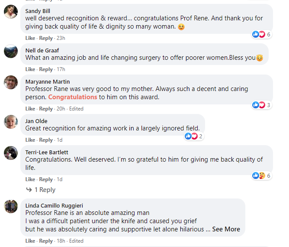
Task: Show reactions on Jan Olde's comment
Action: (193, 136)
